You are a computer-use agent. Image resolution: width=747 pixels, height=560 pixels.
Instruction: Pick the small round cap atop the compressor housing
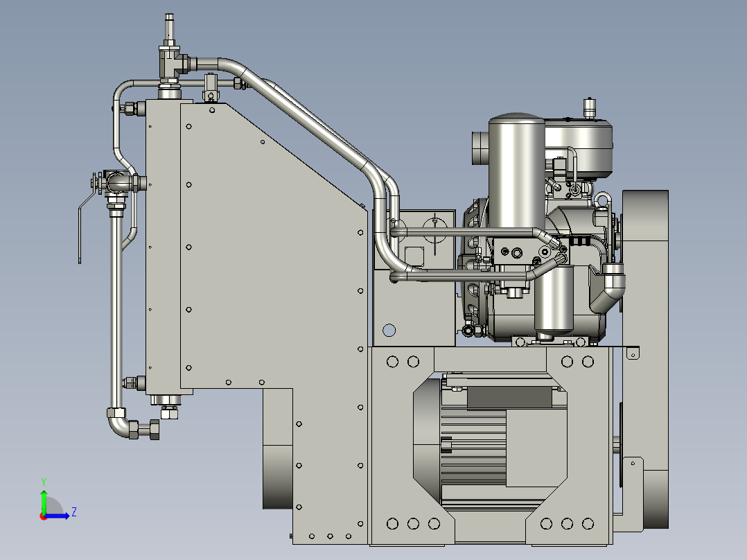click(590, 107)
